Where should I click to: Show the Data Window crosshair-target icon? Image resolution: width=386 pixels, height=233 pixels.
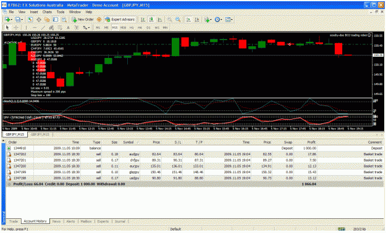pos(39,20)
